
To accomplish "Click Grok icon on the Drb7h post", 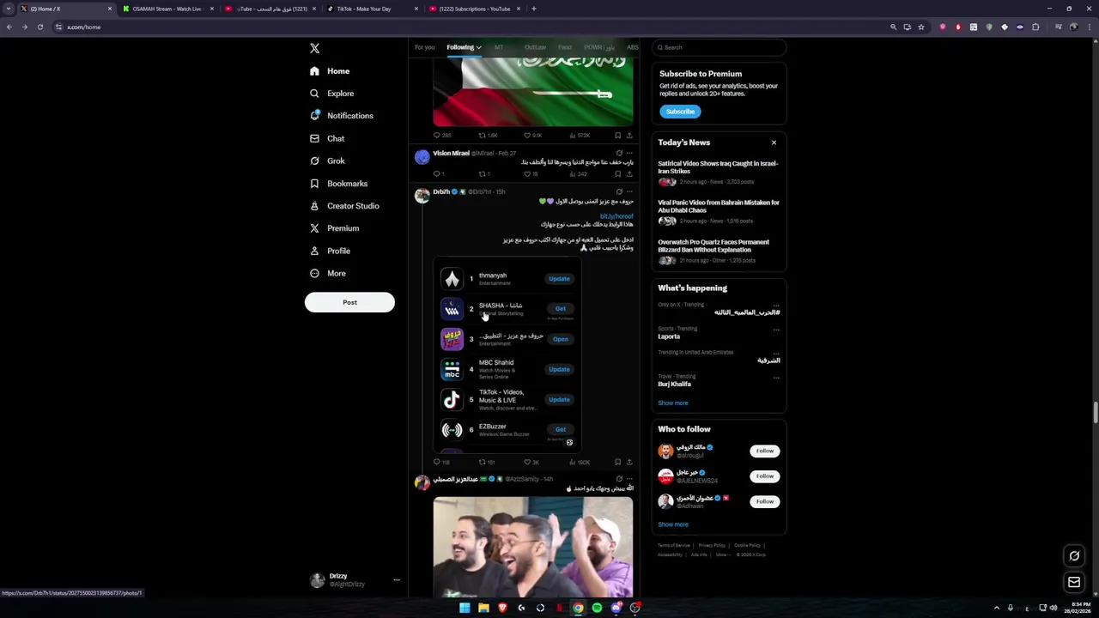I will click(619, 192).
